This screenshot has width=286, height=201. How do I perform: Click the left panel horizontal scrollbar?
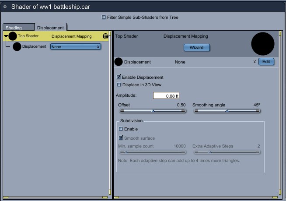(x=56, y=197)
